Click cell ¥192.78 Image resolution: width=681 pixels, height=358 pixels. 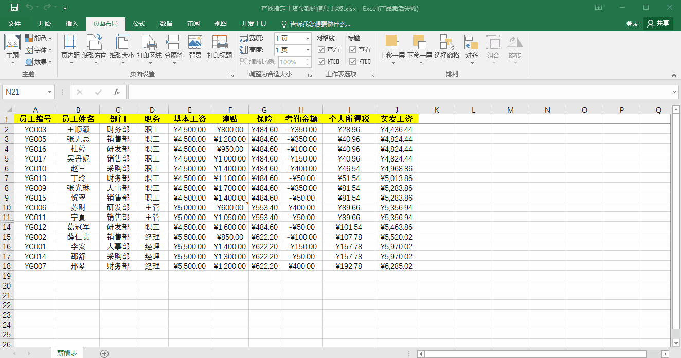349,266
